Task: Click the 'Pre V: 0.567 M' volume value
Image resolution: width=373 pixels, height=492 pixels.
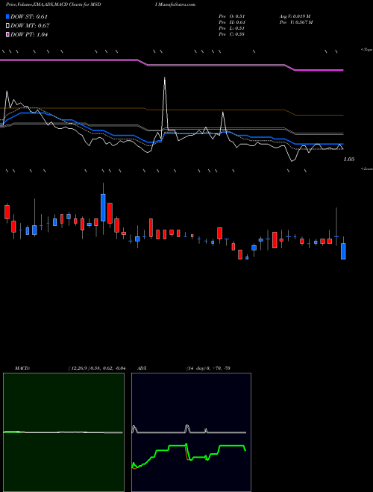Action: click(296, 22)
